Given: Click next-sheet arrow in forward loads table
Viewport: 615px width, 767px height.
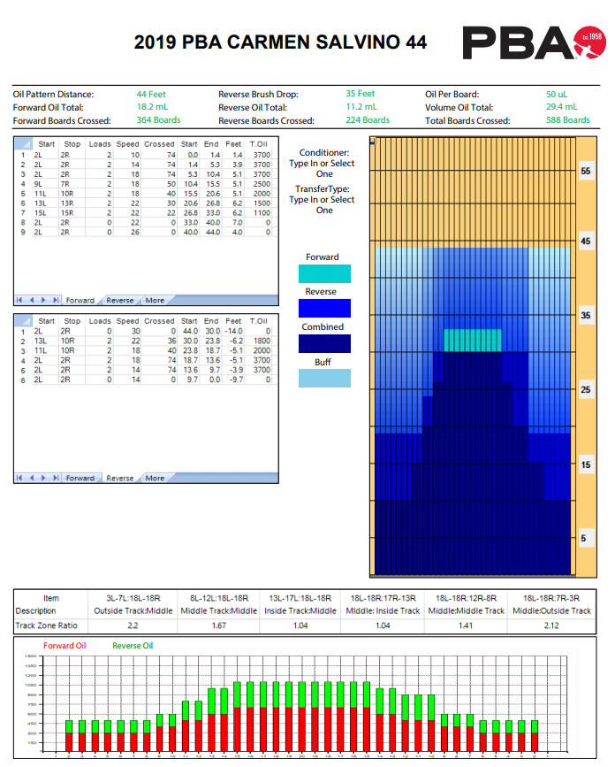Looking at the screenshot, I should (43, 300).
